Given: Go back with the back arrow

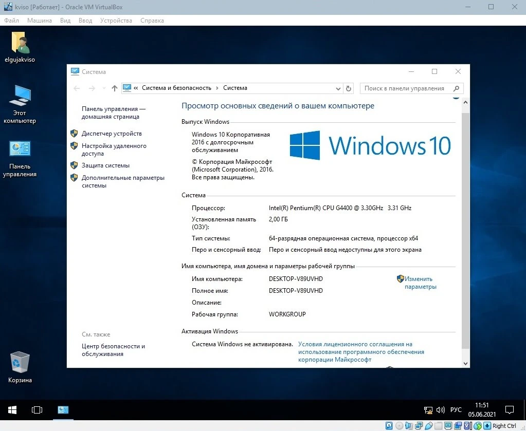Looking at the screenshot, I should 77,88.
